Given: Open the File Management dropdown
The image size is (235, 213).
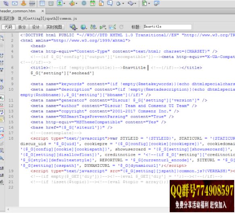Looking at the screenshot, I should pyautogui.click(x=93, y=27).
